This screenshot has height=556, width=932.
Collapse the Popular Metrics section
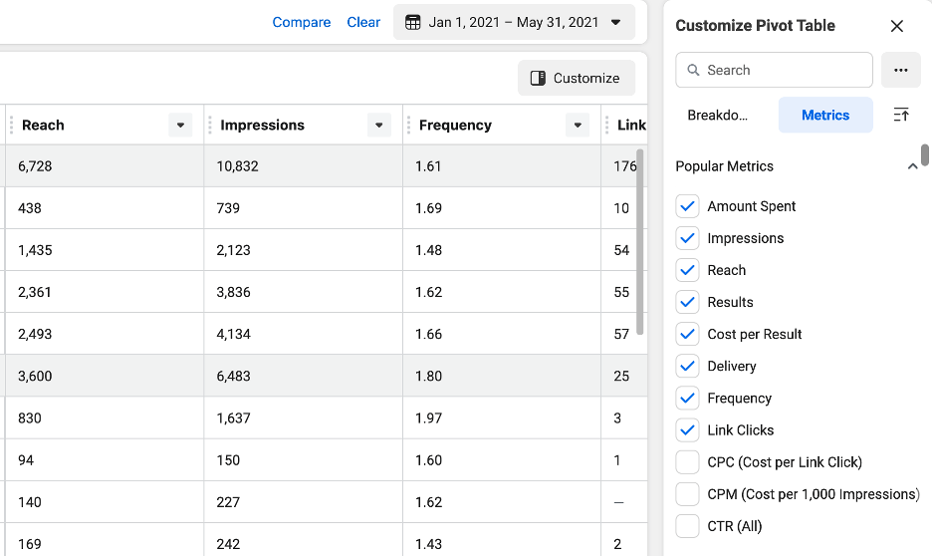coord(912,166)
